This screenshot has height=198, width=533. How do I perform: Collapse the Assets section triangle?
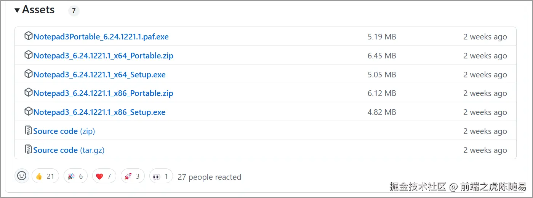[x=17, y=10]
